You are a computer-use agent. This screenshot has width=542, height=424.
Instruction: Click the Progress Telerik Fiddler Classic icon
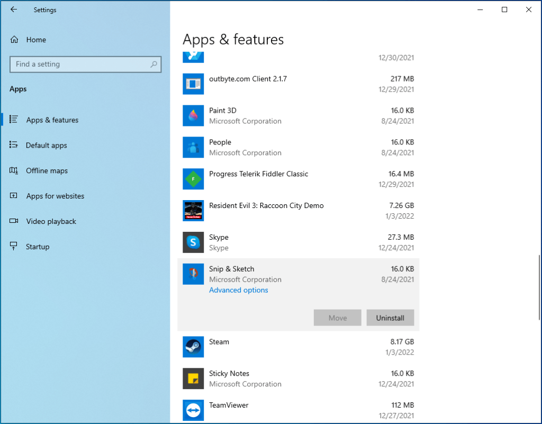[x=193, y=179]
